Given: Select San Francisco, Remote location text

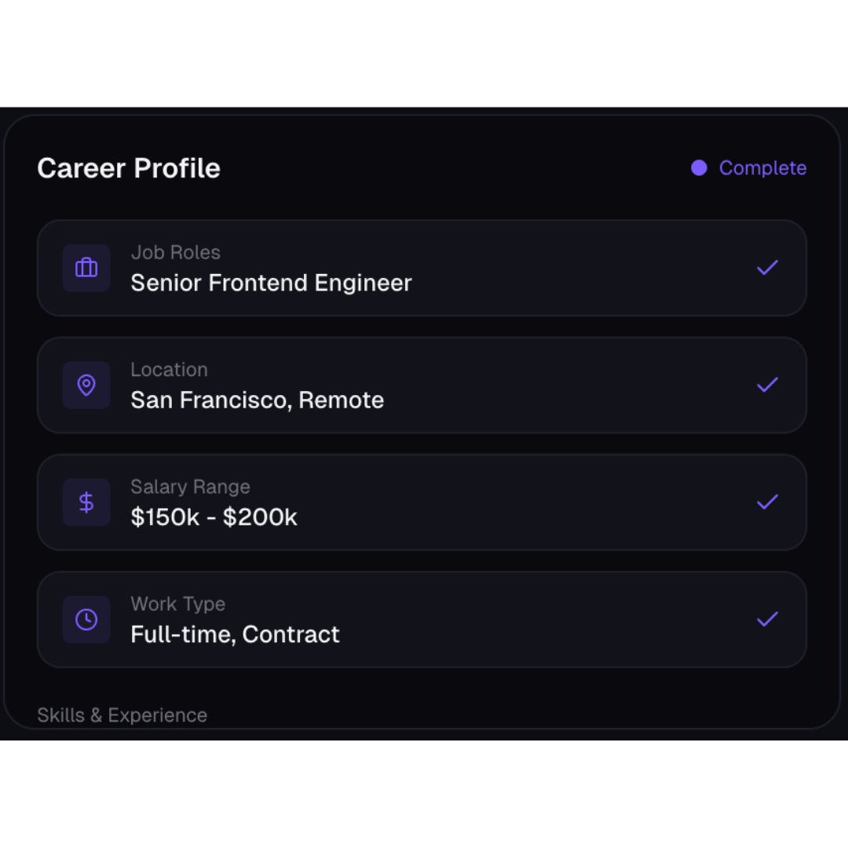Looking at the screenshot, I should [x=257, y=400].
